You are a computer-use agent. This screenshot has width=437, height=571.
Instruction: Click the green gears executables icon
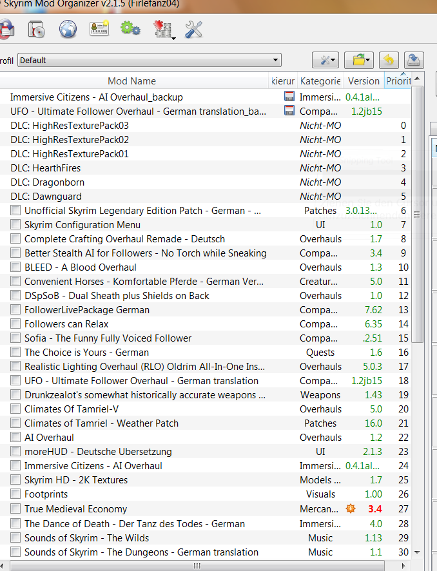pyautogui.click(x=130, y=29)
